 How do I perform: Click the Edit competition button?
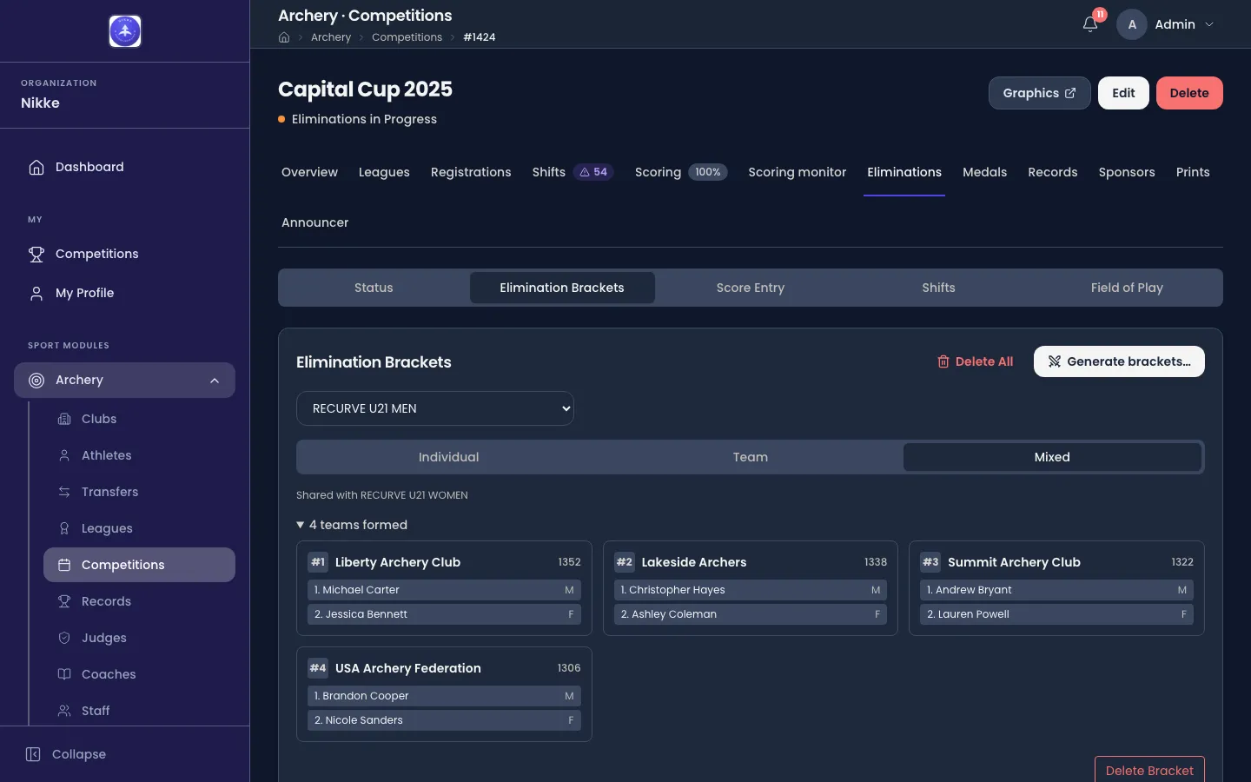tap(1123, 93)
